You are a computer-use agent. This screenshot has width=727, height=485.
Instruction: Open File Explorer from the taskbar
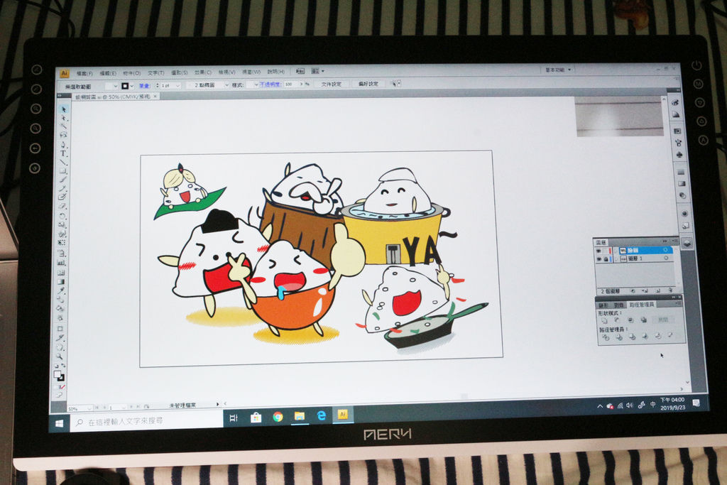[300, 416]
